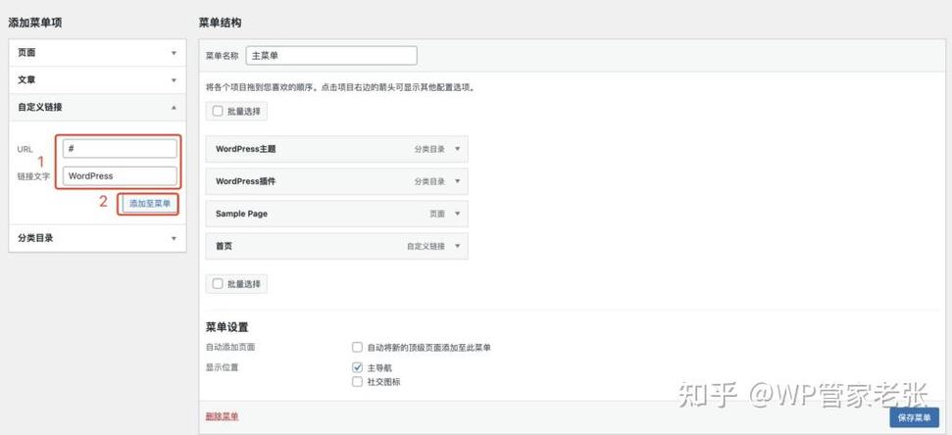This screenshot has width=952, height=435.
Task: Collapse the 自定义链接 accordion arrow
Action: (x=174, y=108)
